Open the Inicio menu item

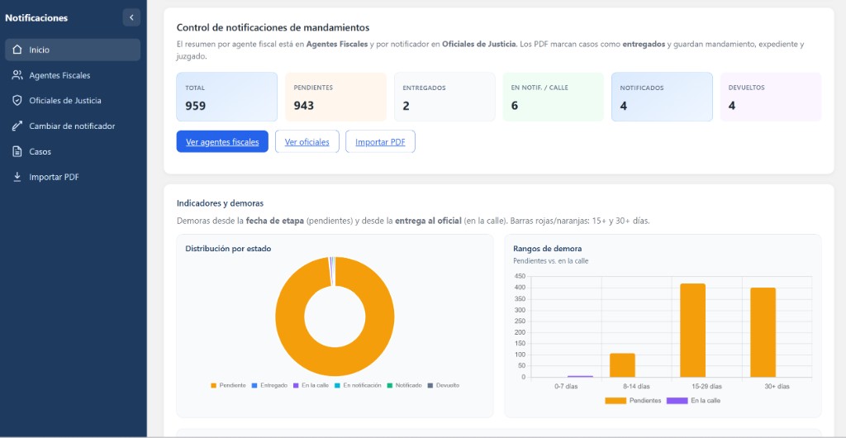point(73,50)
